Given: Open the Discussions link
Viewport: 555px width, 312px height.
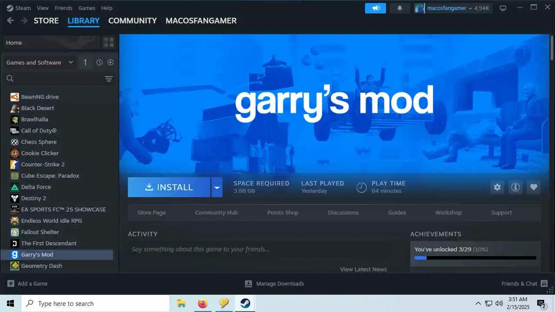Looking at the screenshot, I should click(343, 212).
